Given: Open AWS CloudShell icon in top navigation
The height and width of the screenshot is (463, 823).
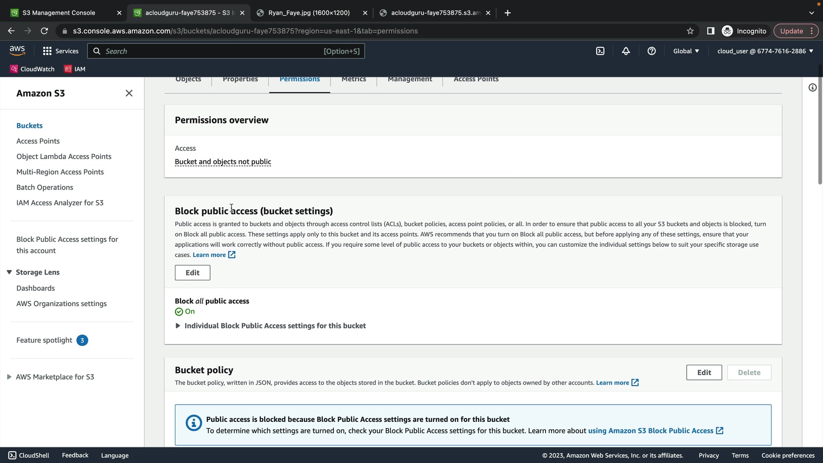Looking at the screenshot, I should point(600,51).
